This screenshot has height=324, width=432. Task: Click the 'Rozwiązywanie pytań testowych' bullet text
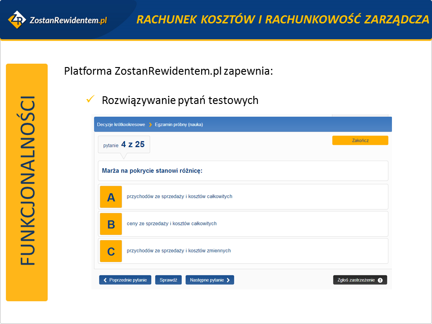(180, 100)
